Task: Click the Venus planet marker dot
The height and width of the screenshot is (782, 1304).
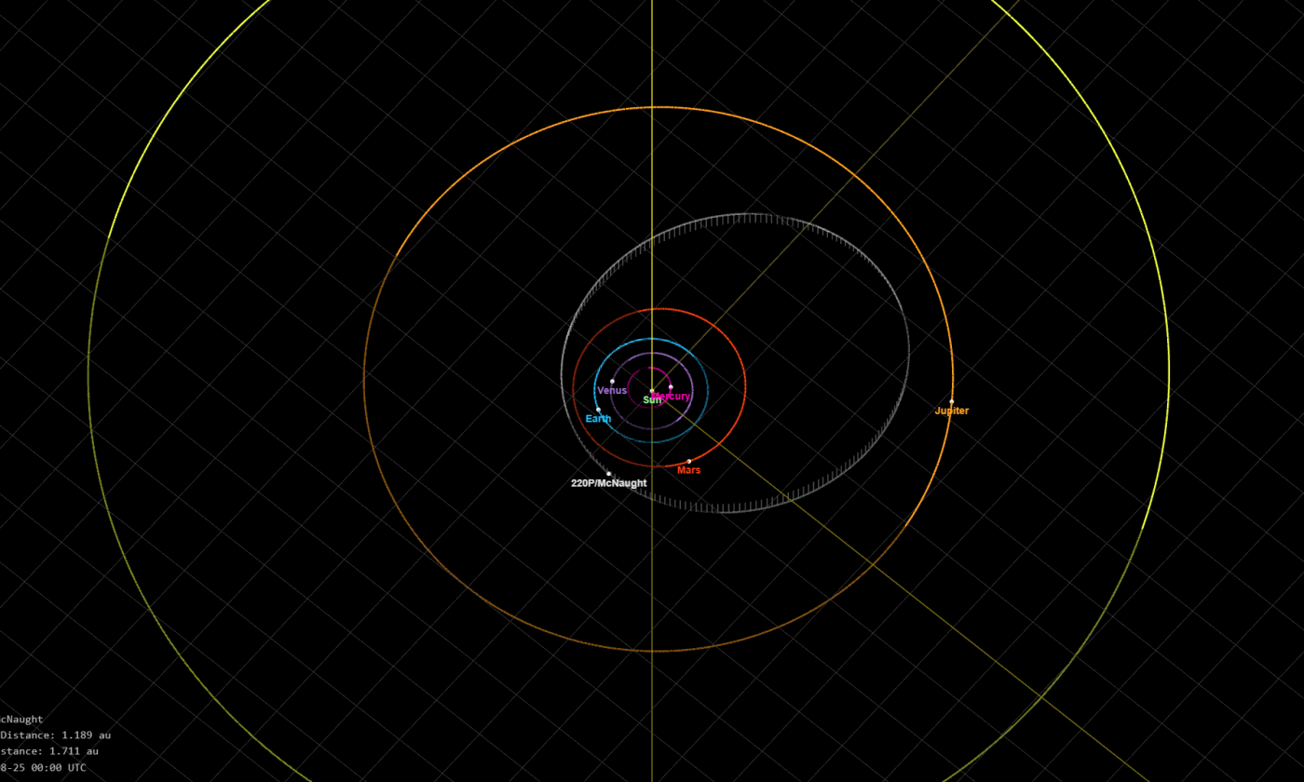Action: coord(612,382)
